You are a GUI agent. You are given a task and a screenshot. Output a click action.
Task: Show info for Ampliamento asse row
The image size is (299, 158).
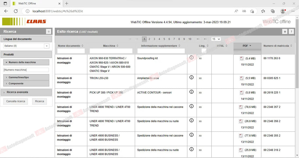point(192,77)
